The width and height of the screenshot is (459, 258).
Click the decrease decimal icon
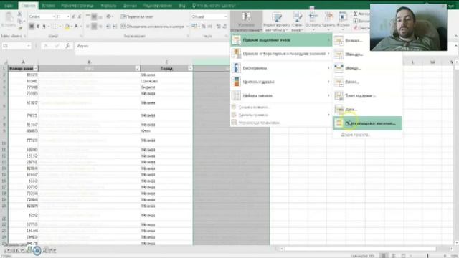coord(224,27)
